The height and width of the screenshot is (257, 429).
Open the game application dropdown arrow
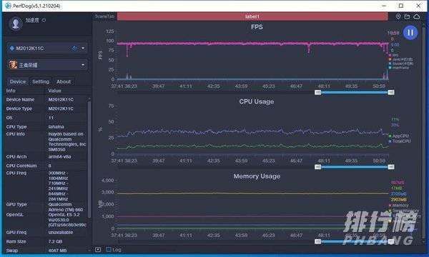[x=83, y=65]
